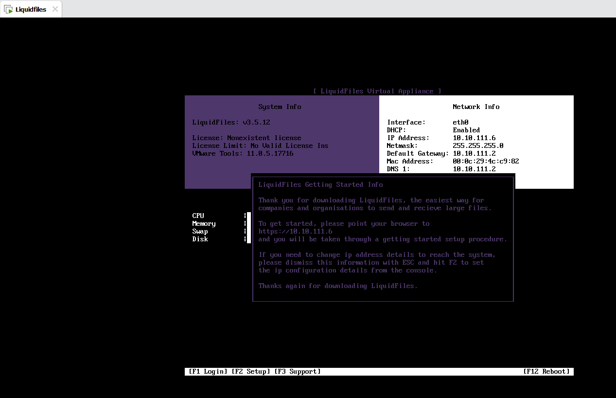This screenshot has height=398, width=616.
Task: Click the 'Network Info' heading
Action: (x=476, y=107)
